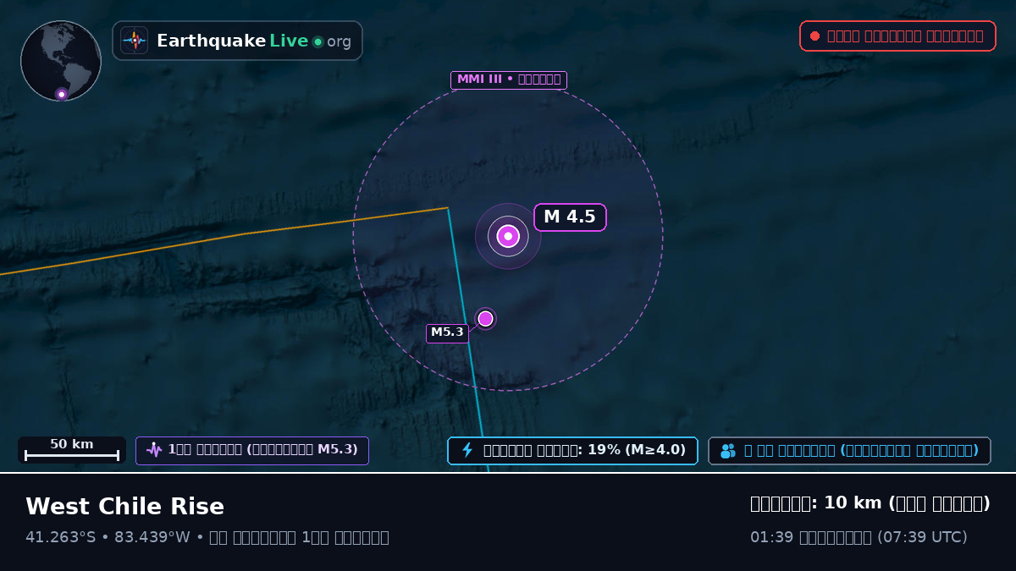The image size is (1016, 571).
Task: Click the purple location marker on the globe
Action: tap(61, 94)
